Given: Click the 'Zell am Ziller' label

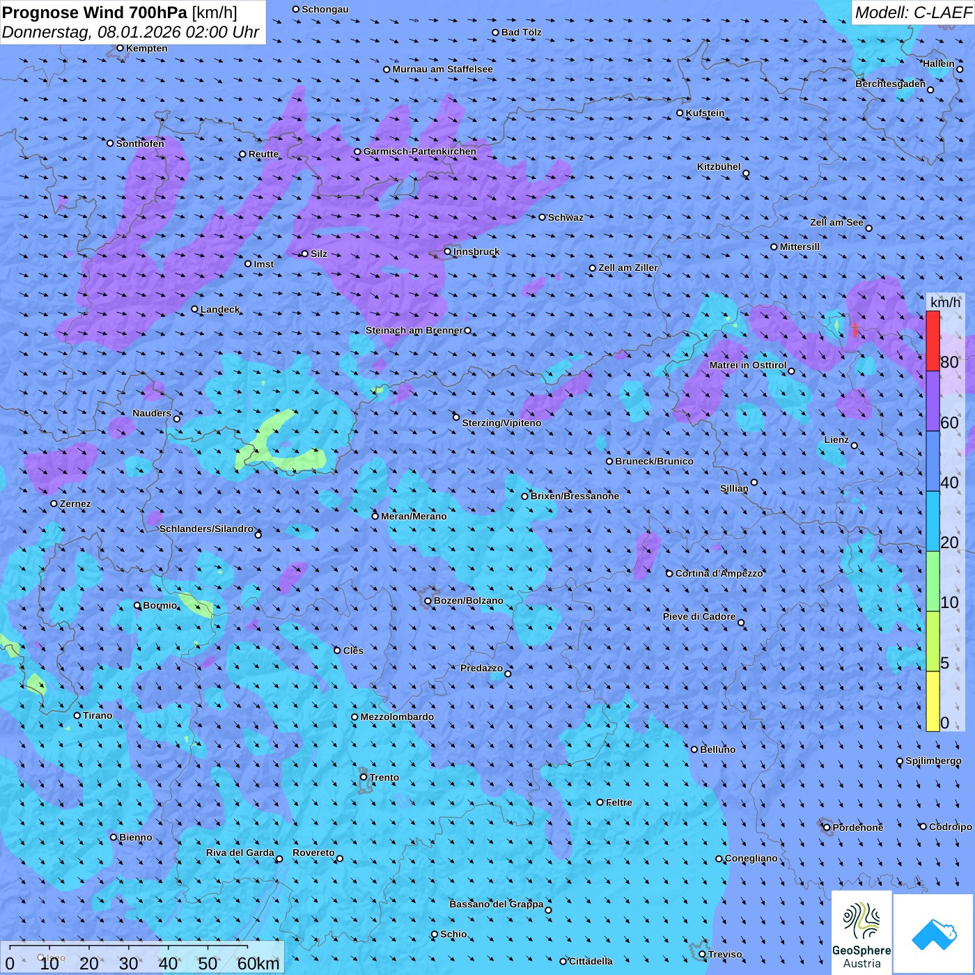Looking at the screenshot, I should [627, 267].
